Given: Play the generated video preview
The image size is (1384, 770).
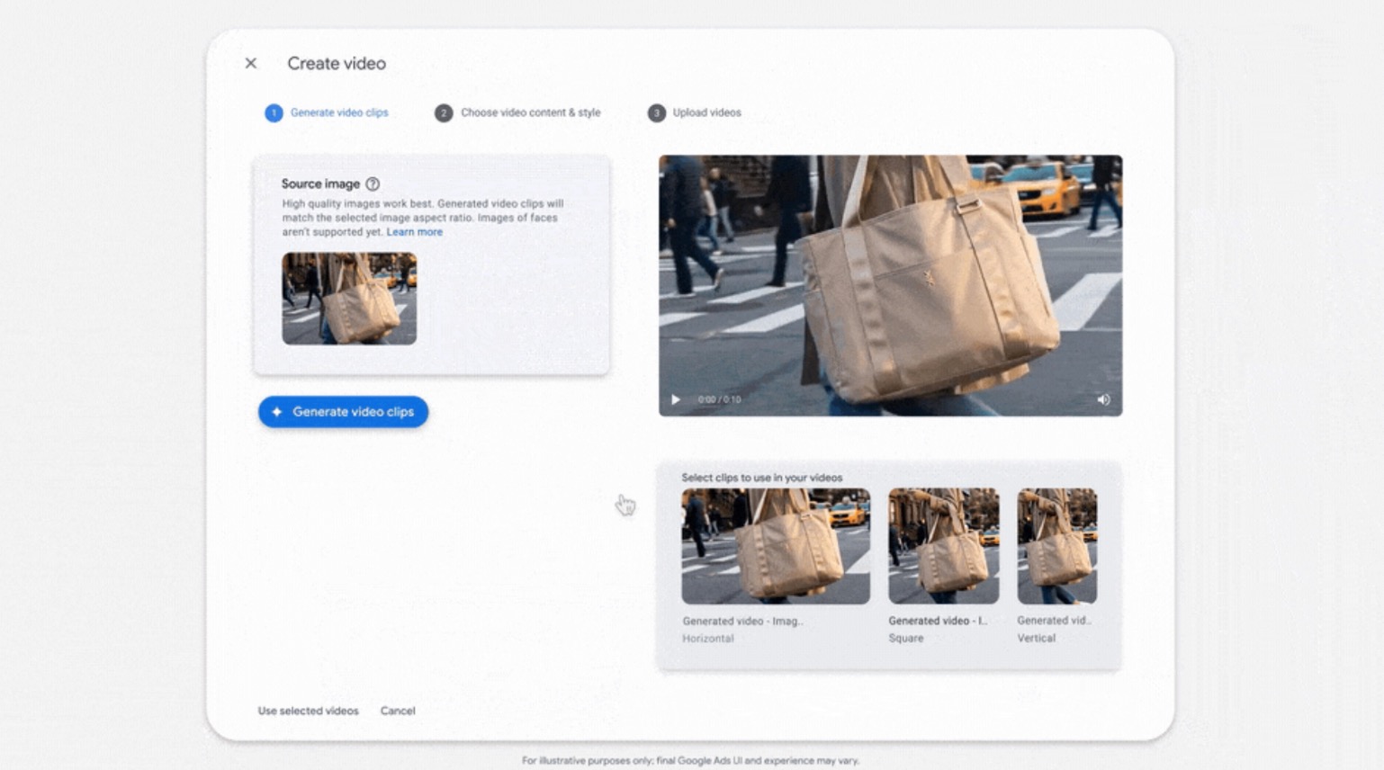Looking at the screenshot, I should point(676,399).
